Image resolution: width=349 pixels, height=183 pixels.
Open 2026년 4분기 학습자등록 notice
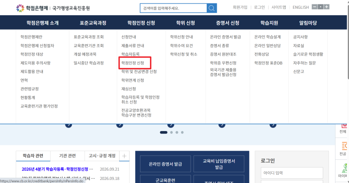coord(57,169)
